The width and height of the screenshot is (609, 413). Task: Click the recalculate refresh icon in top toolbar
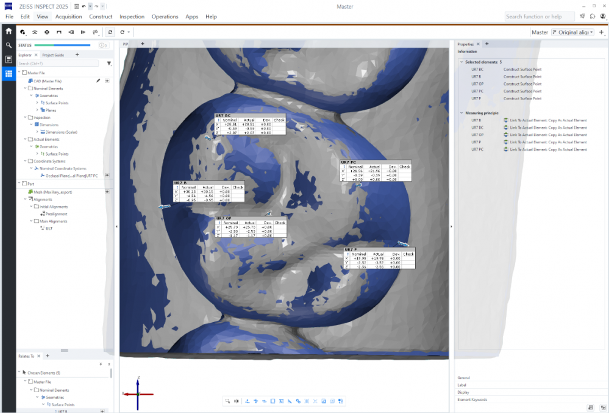pyautogui.click(x=110, y=32)
